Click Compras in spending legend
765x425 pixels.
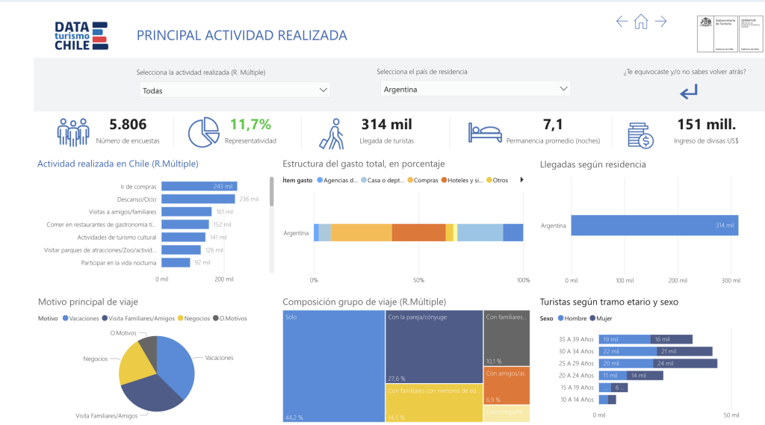pyautogui.click(x=423, y=180)
